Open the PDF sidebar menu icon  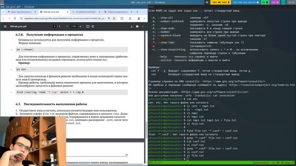pyautogui.click(x=5, y=27)
